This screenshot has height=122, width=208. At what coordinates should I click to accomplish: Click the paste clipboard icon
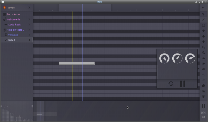click(x=203, y=91)
